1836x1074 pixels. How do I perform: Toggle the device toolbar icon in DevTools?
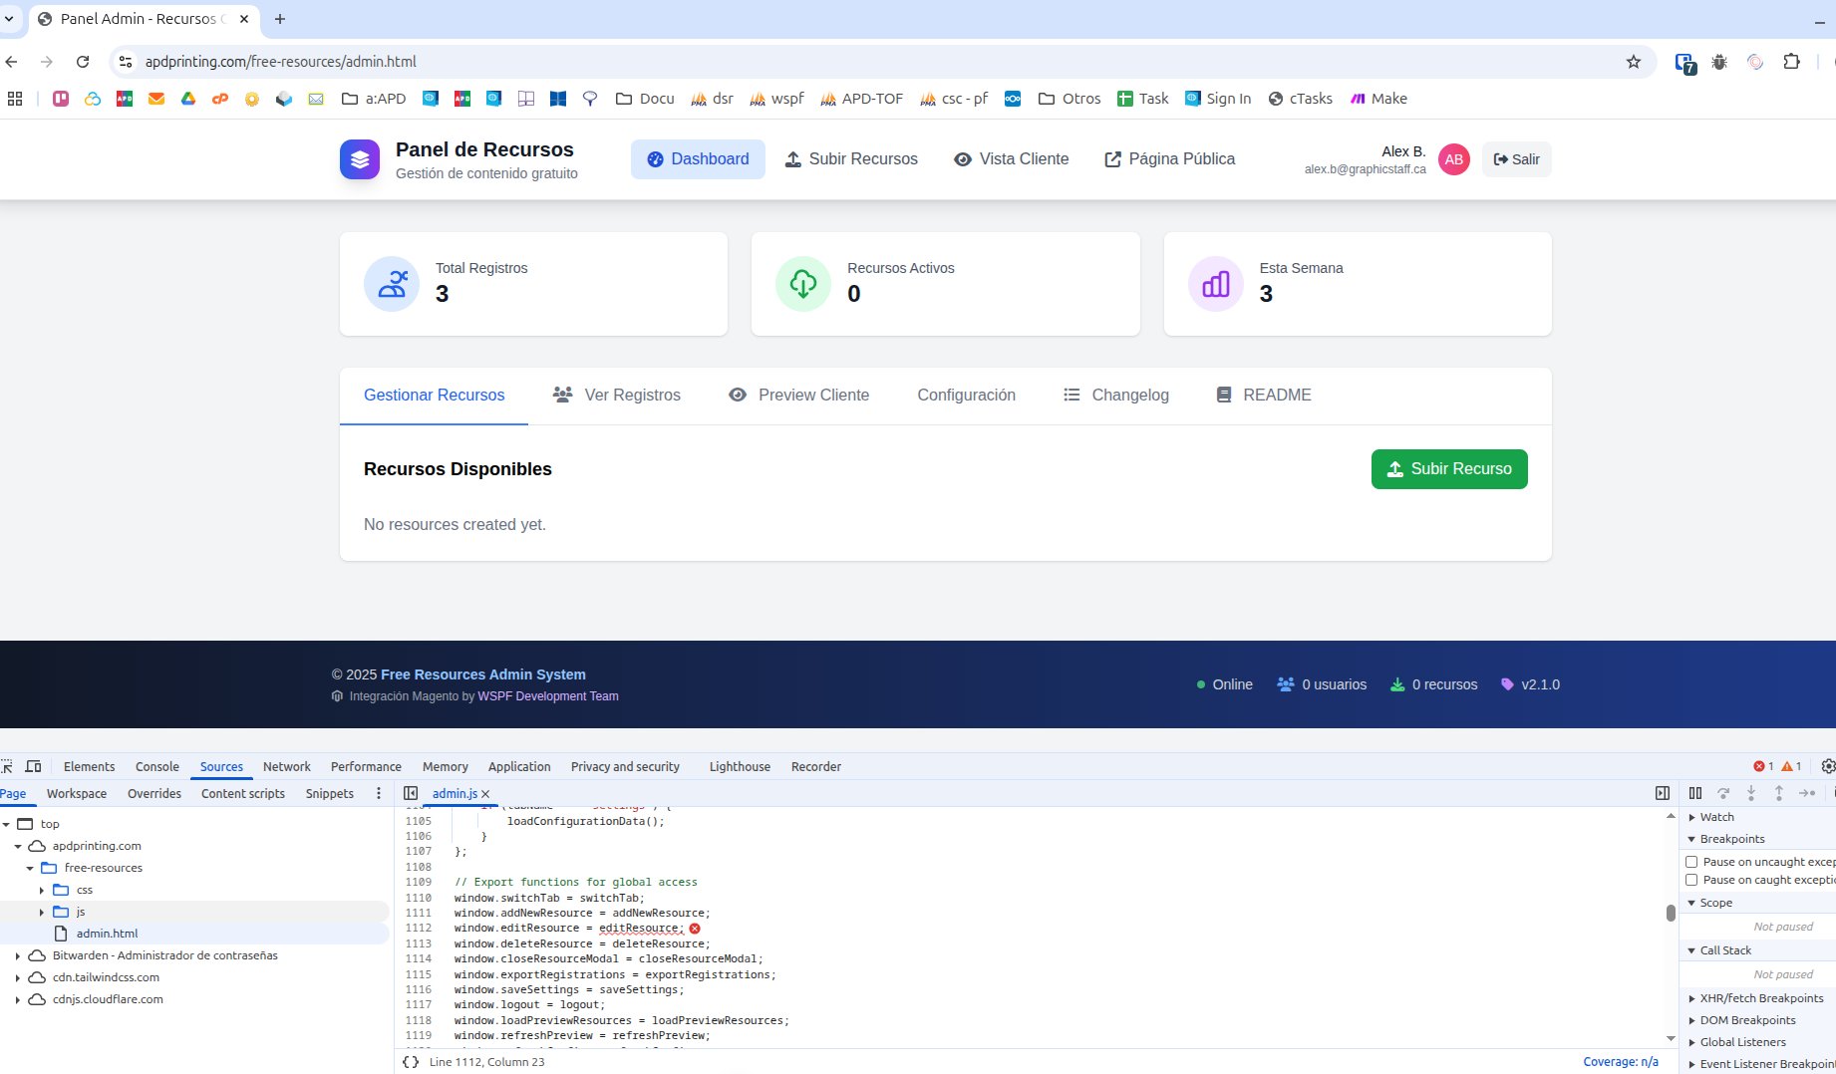[x=33, y=766]
